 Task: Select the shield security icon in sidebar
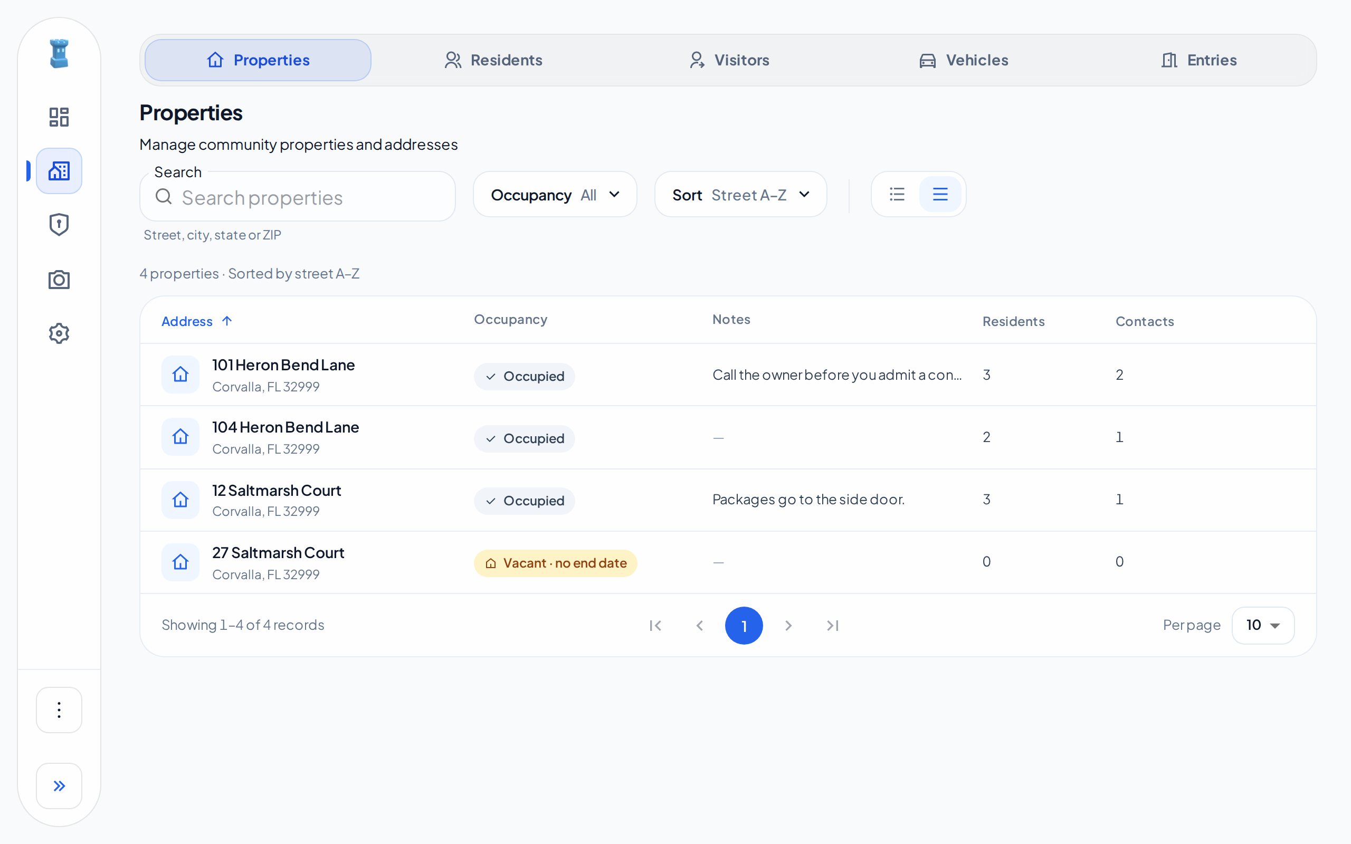pos(59,224)
